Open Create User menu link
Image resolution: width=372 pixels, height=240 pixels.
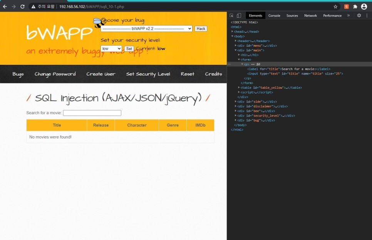pos(101,74)
